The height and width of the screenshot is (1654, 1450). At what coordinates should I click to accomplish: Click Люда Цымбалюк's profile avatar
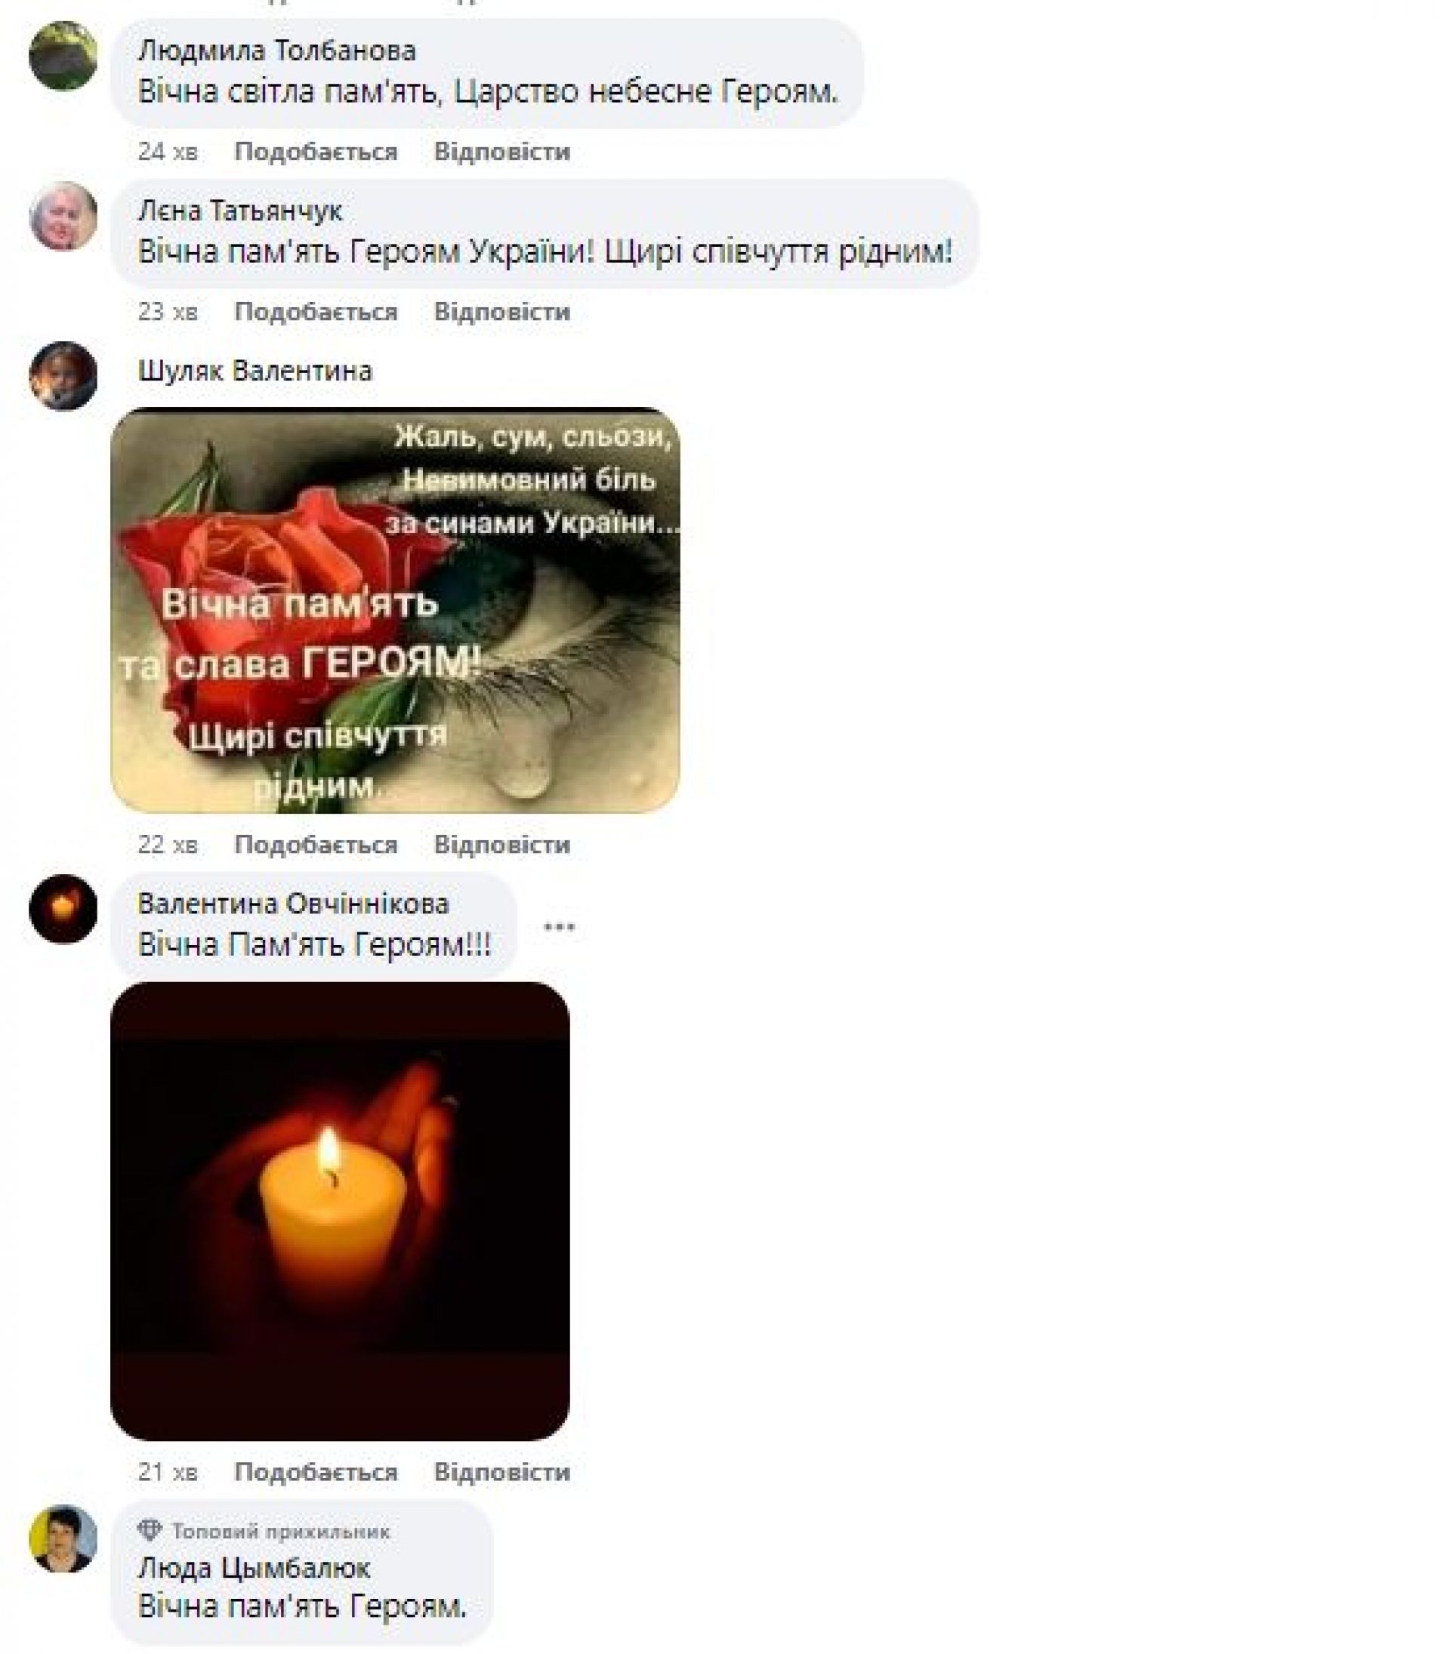pyautogui.click(x=63, y=1538)
